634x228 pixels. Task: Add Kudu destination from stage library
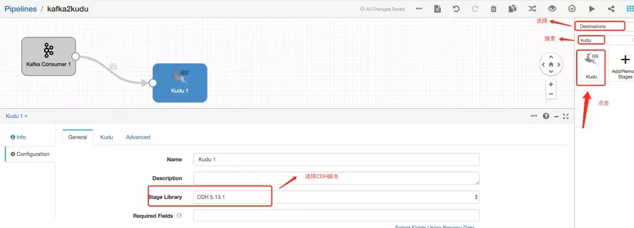coord(591,67)
